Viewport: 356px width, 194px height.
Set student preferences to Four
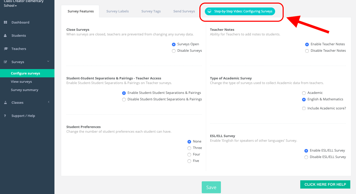189,155
